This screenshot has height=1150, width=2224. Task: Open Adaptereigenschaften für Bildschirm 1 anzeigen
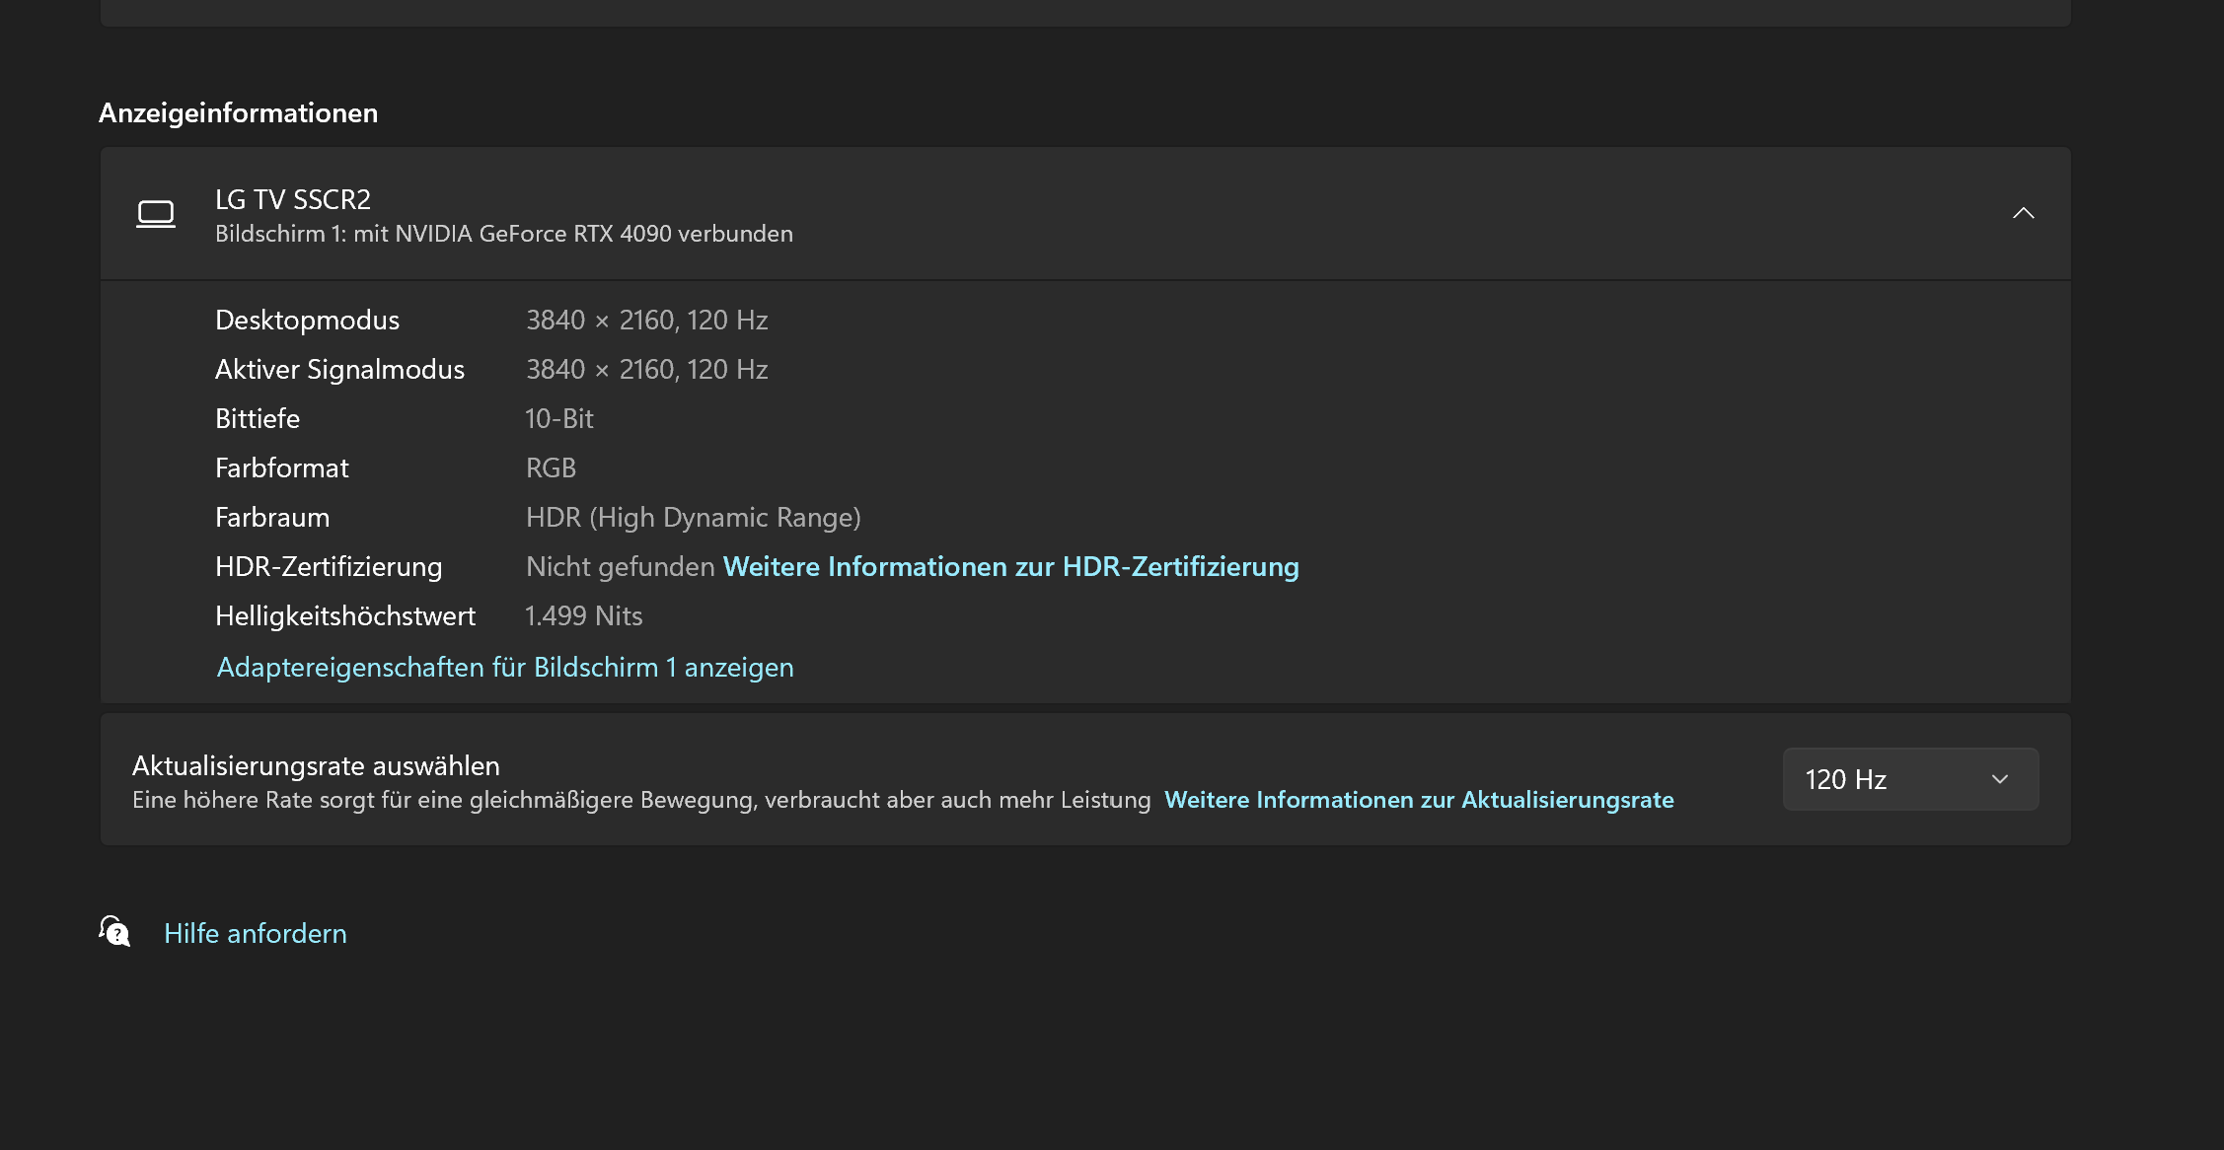504,668
